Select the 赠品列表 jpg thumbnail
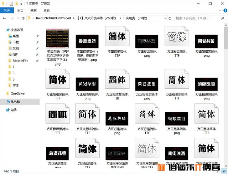The image size is (228, 174). click(57, 39)
